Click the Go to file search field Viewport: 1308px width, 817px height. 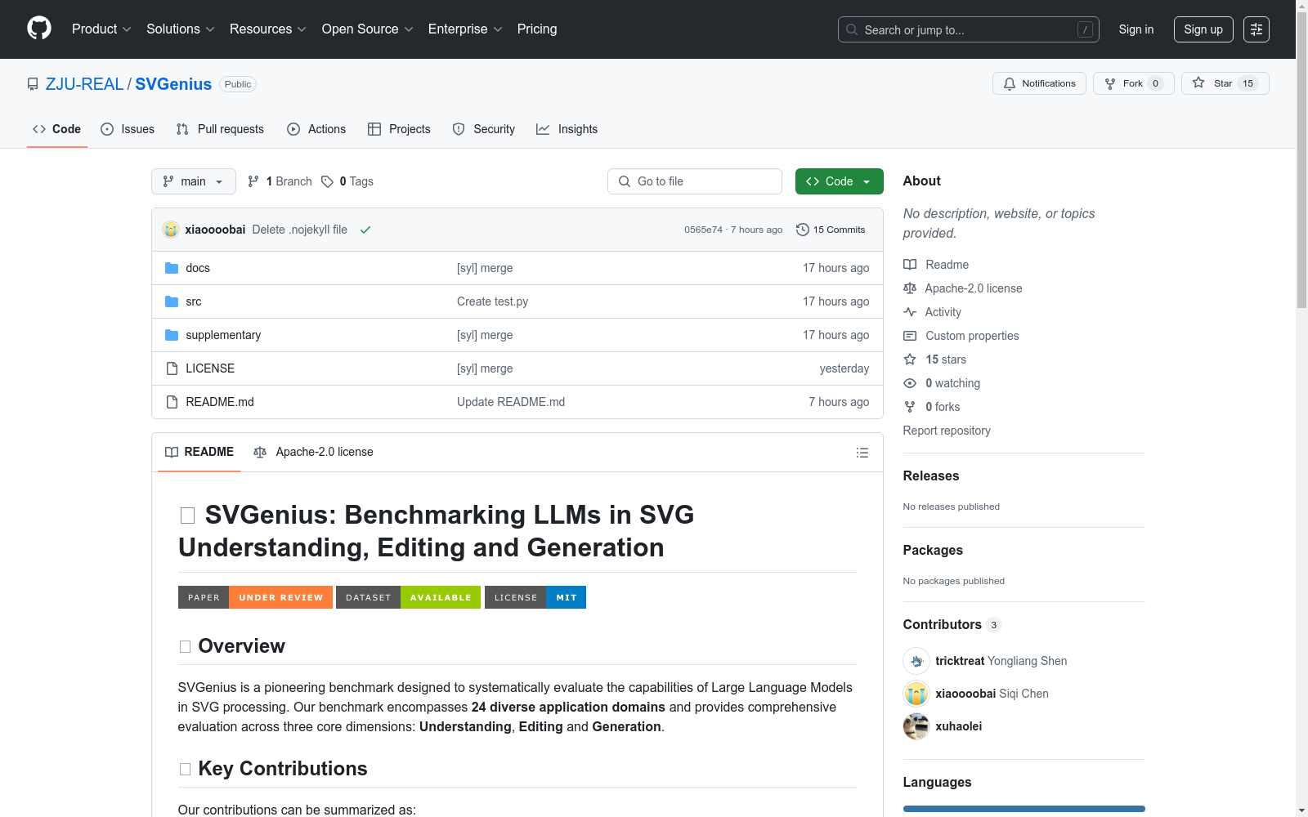694,181
